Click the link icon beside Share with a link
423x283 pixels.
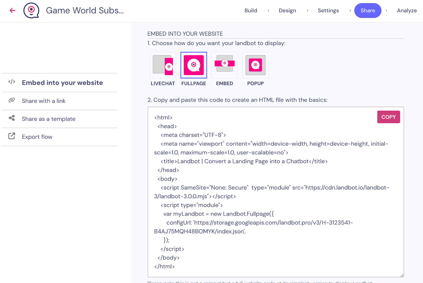[x=12, y=100]
